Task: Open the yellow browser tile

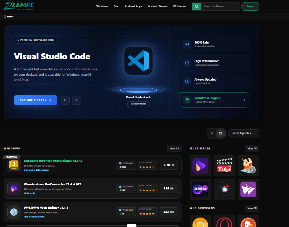Action: 200,221
